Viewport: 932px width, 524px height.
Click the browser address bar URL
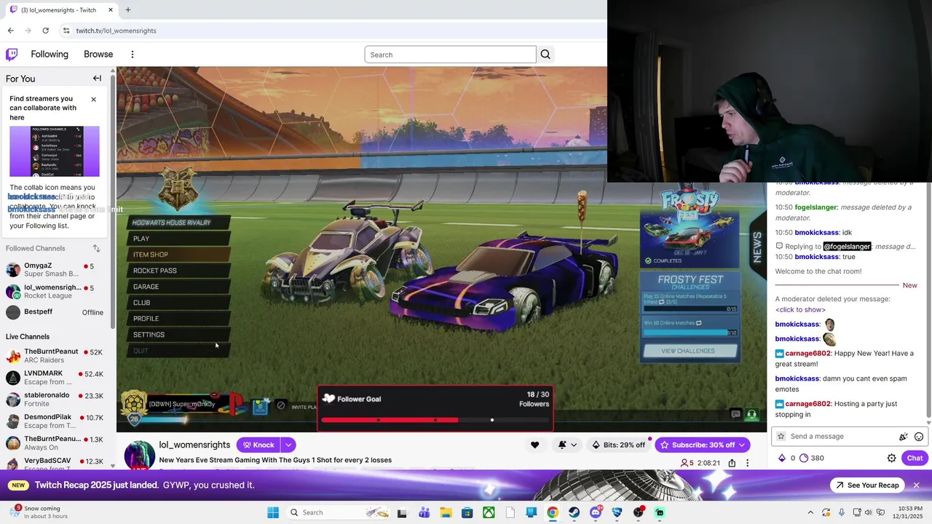tap(116, 31)
